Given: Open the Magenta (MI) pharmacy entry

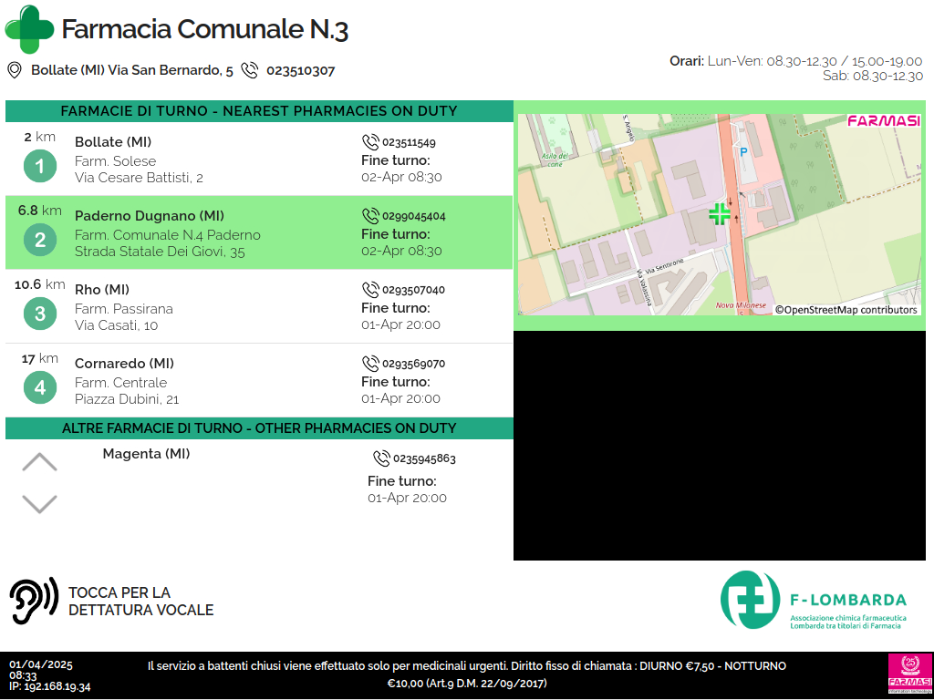Looking at the screenshot, I should pos(146,454).
